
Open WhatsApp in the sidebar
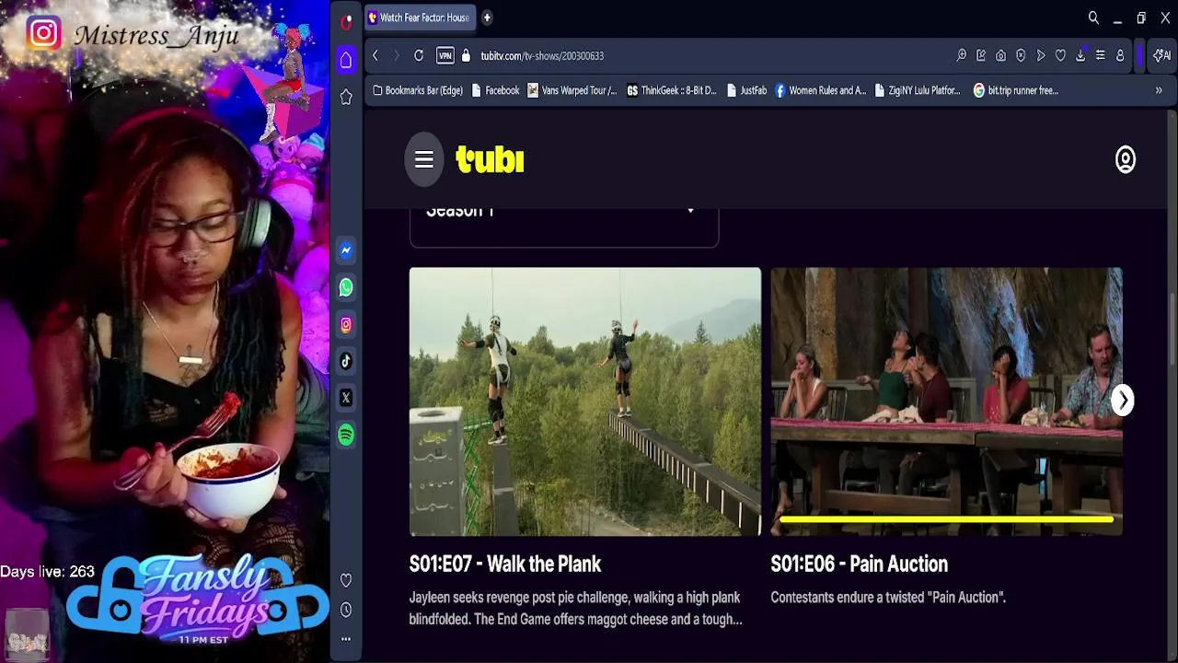coord(346,287)
